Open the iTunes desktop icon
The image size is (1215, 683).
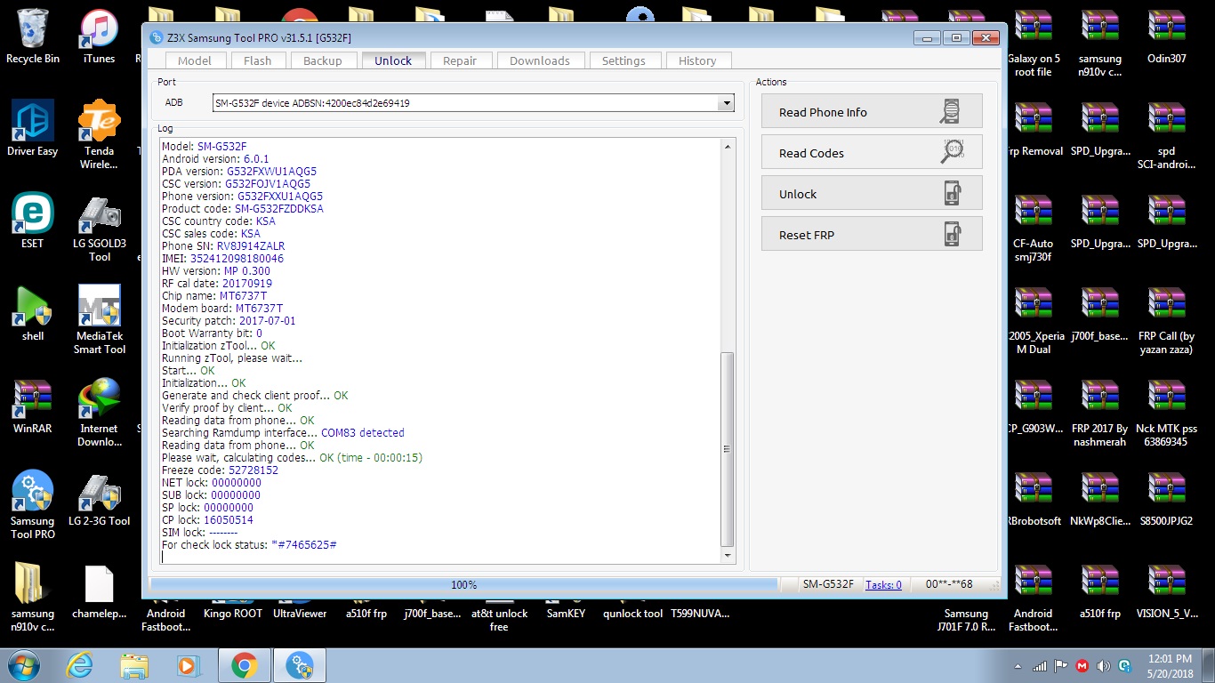pyautogui.click(x=99, y=36)
